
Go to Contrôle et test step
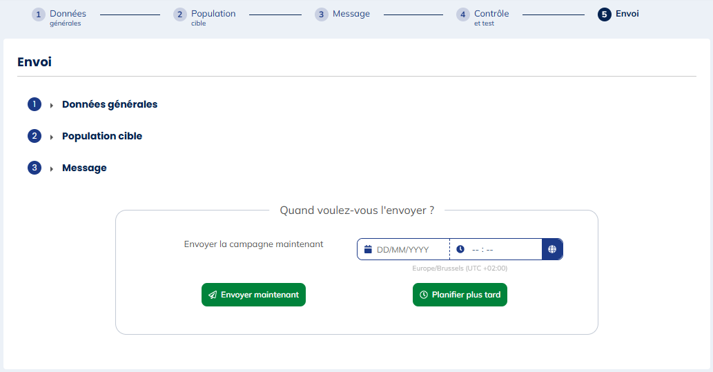pos(491,14)
